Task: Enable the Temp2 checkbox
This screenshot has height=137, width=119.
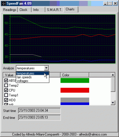Action: pyautogui.click(x=6, y=85)
